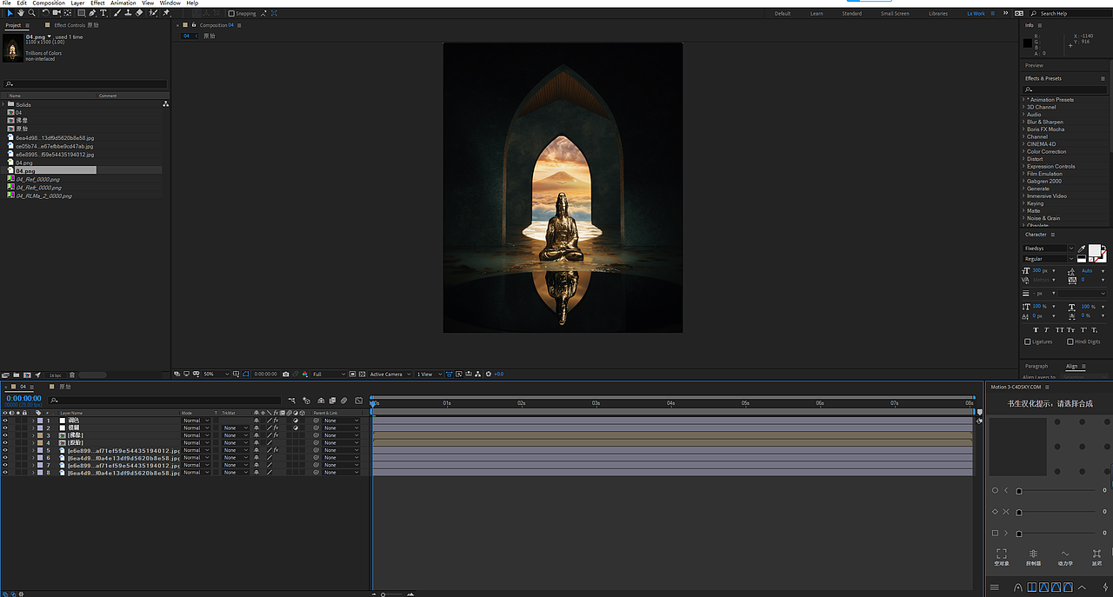This screenshot has height=597, width=1113.
Task: Enable the Ligatures checkbox
Action: click(1028, 342)
